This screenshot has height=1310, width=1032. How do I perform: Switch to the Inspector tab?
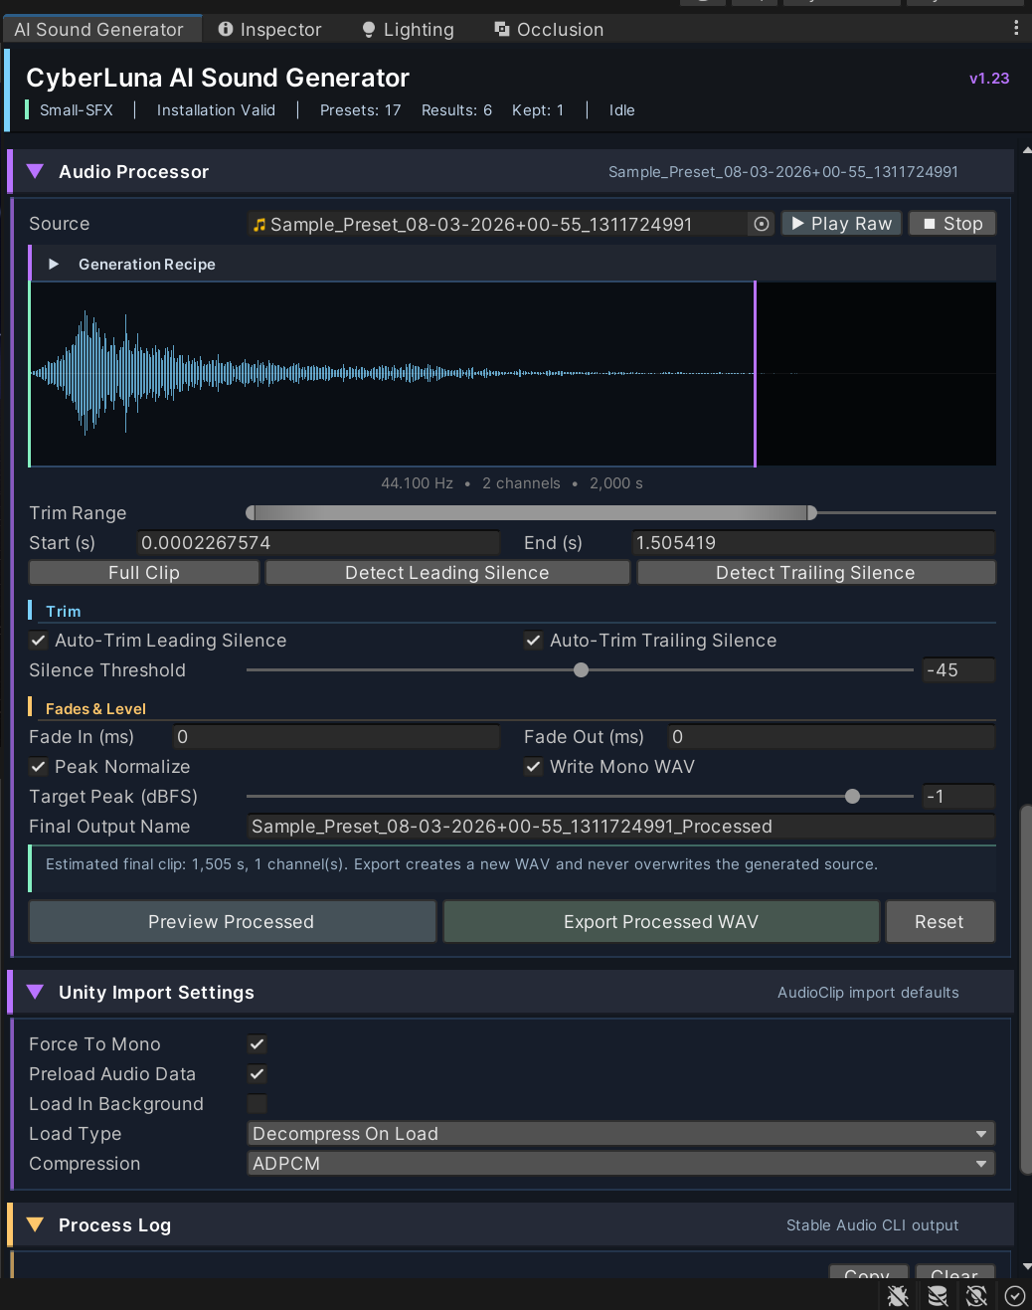269,30
